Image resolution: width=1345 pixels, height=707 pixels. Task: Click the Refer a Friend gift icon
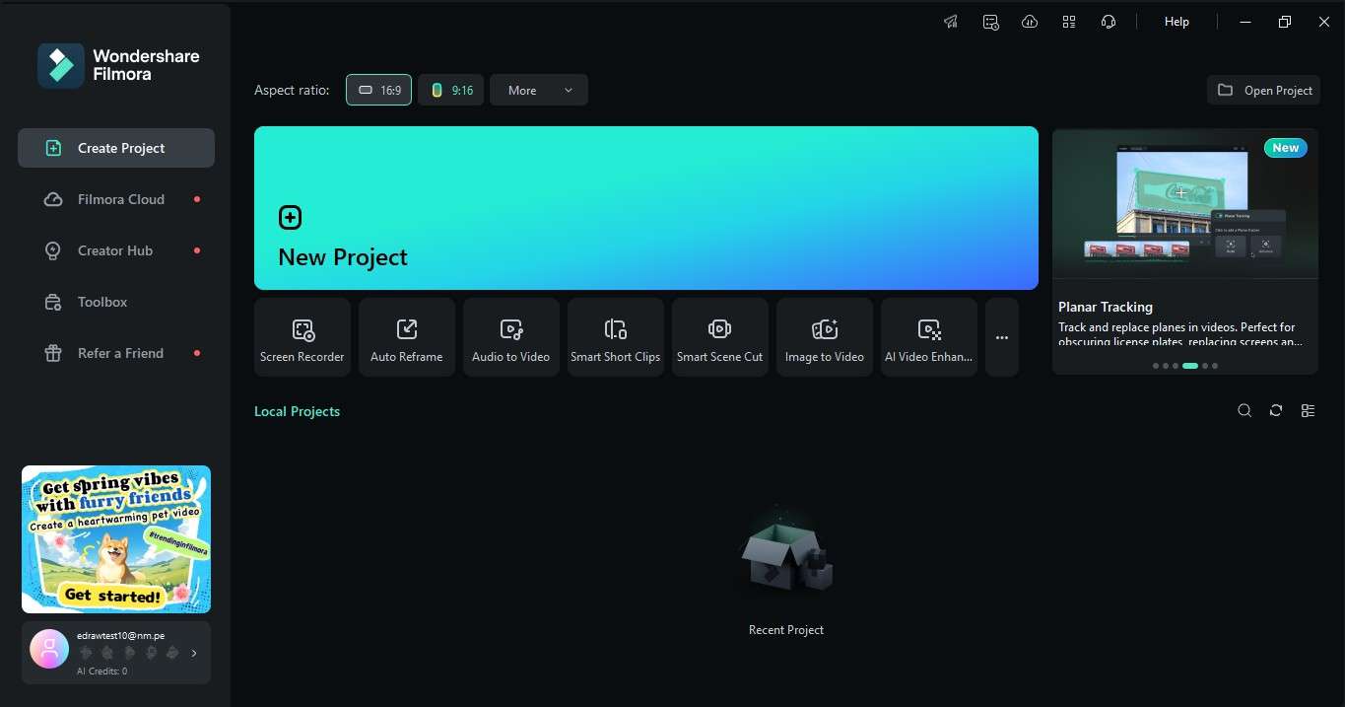click(53, 353)
